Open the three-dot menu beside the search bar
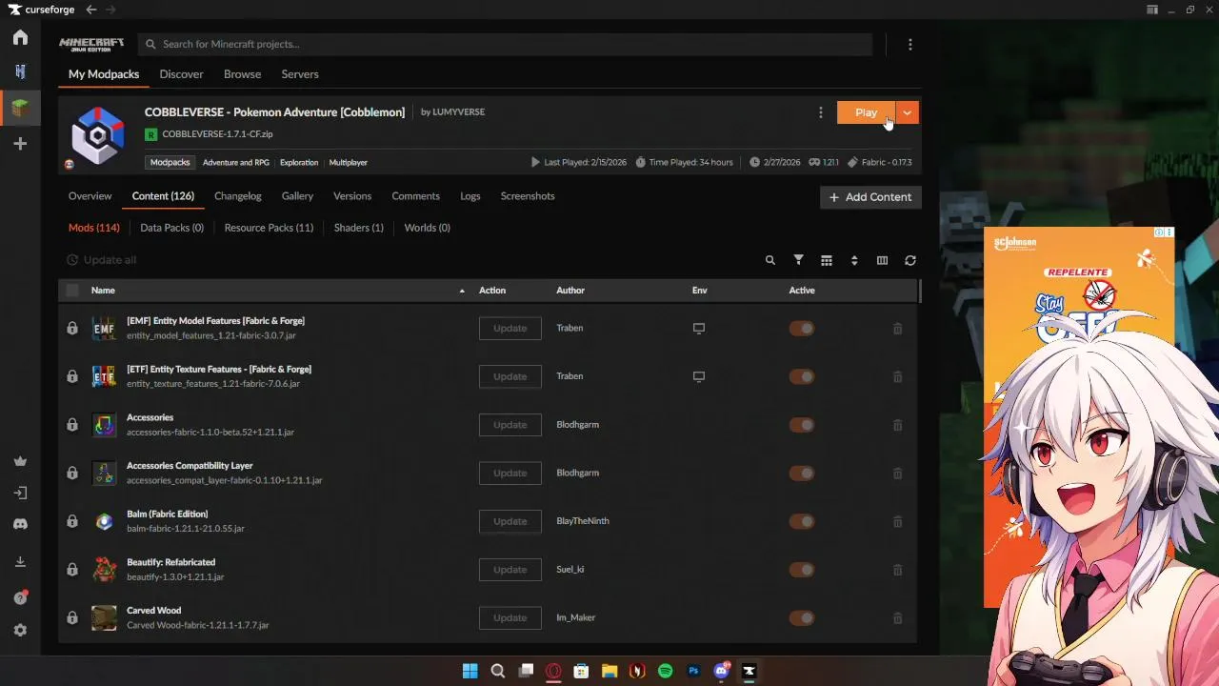This screenshot has width=1219, height=686. [x=909, y=45]
